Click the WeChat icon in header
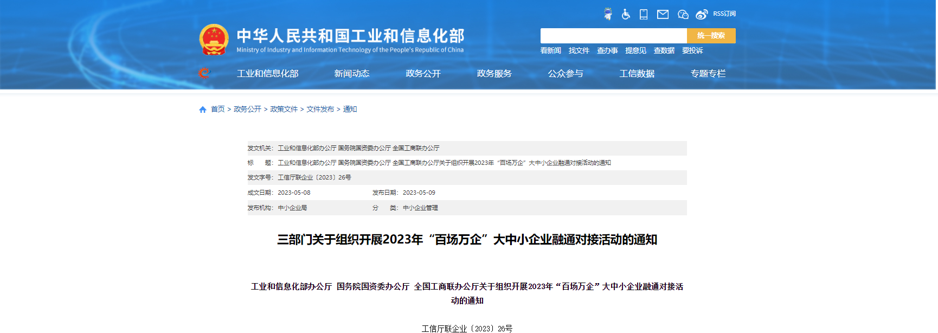 (683, 14)
